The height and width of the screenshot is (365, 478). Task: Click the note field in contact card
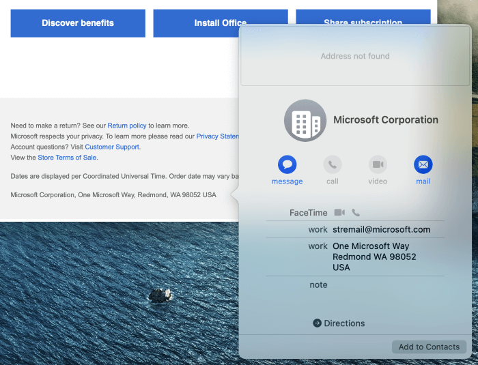pos(355,285)
